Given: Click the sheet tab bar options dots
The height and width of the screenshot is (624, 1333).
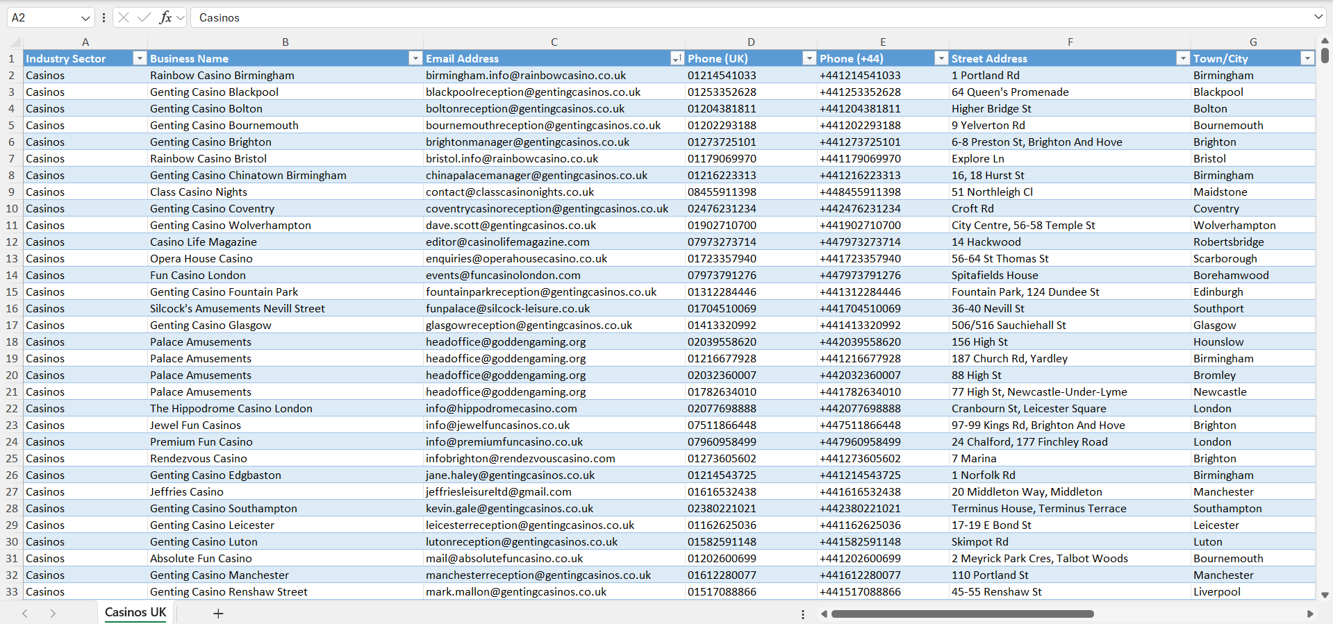Looking at the screenshot, I should point(803,614).
